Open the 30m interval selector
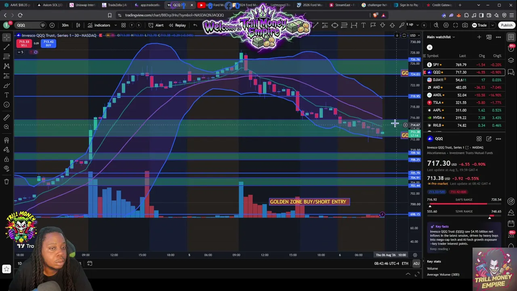 tap(65, 25)
